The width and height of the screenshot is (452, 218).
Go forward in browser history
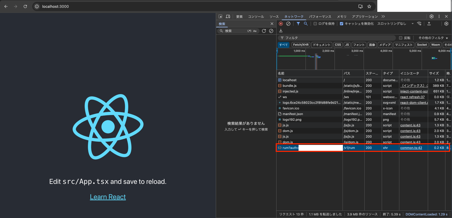coord(16,6)
